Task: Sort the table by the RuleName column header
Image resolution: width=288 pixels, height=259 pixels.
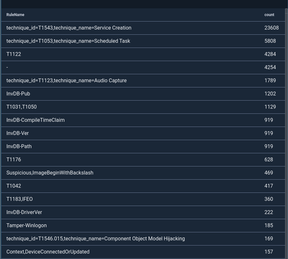Action: click(x=15, y=15)
